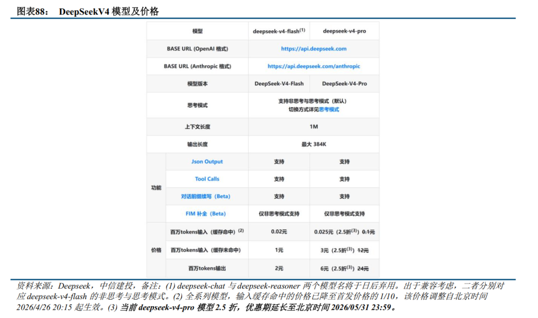Open the Tool Calls link
Image resolution: width=538 pixels, height=318 pixels.
click(x=207, y=179)
